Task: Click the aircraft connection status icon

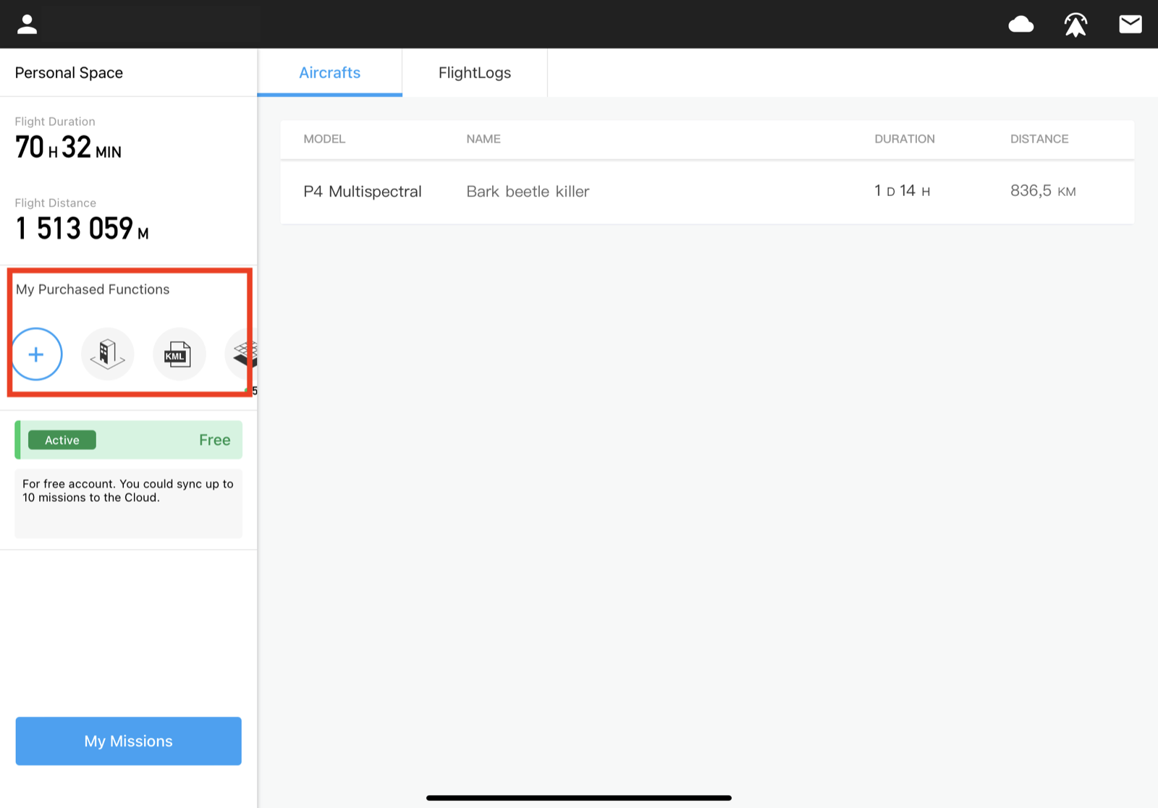Action: tap(1075, 25)
